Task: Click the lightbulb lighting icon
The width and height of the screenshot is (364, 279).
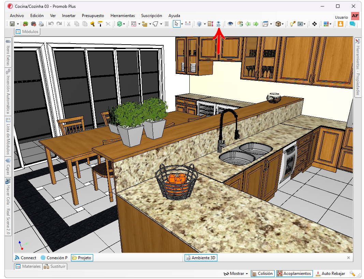Action: point(292,24)
